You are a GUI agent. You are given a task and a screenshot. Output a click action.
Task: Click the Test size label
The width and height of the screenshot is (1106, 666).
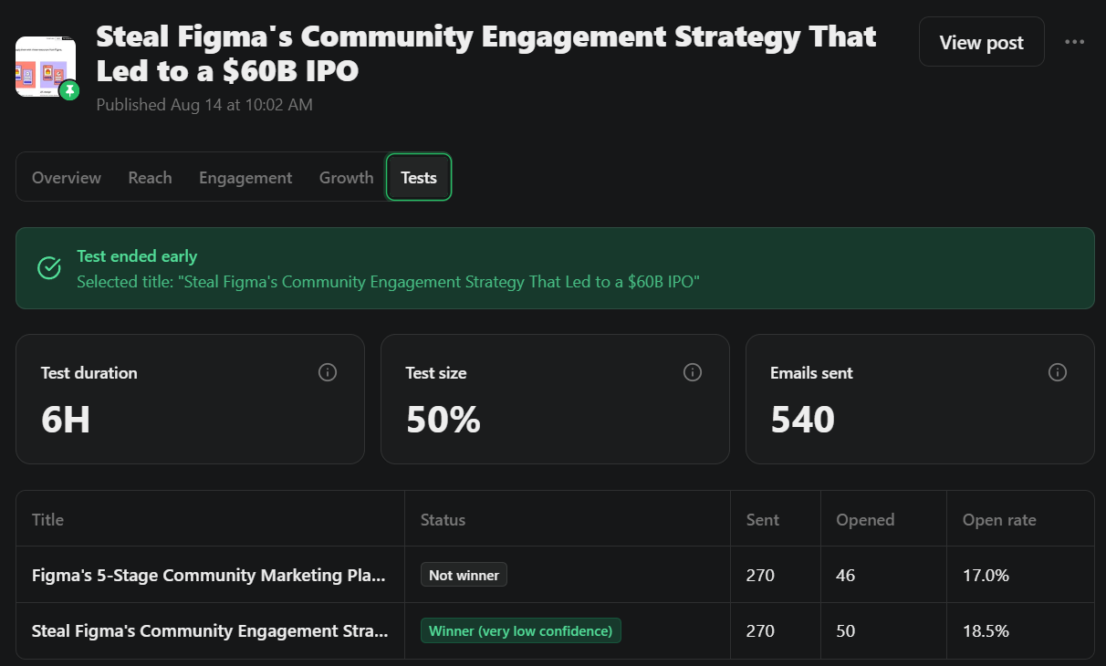(x=436, y=372)
